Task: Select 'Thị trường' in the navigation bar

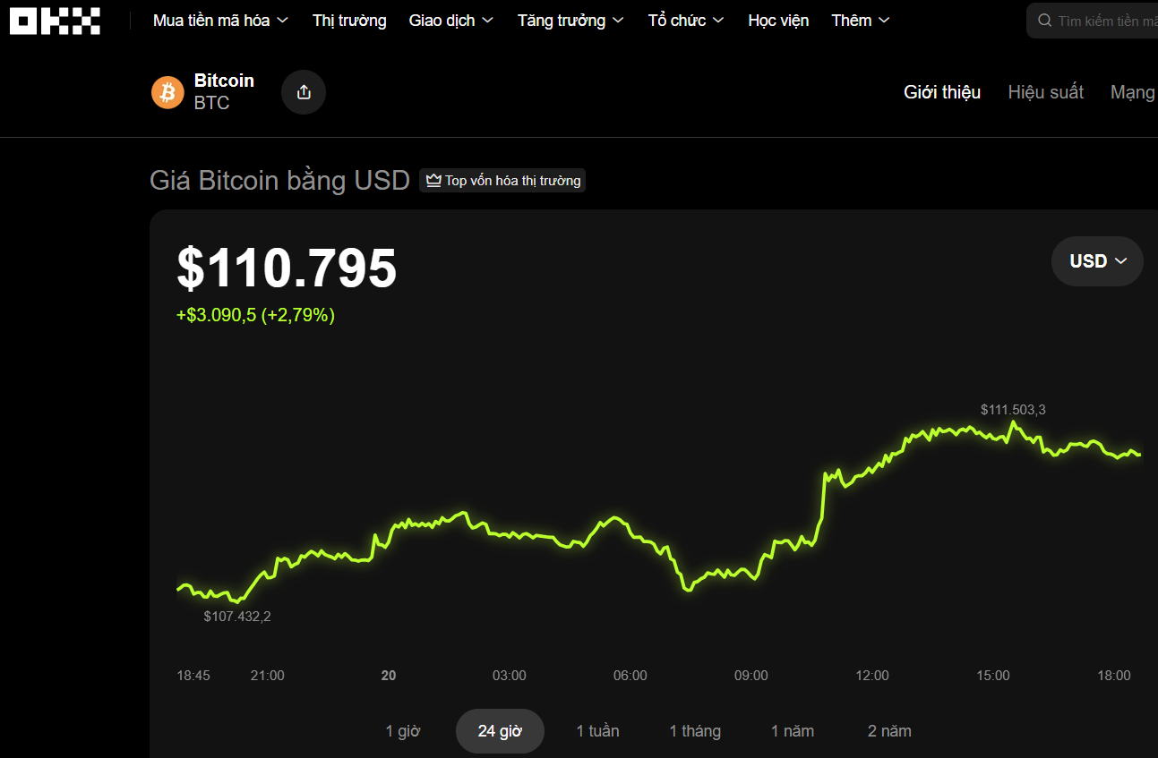Action: 349,20
